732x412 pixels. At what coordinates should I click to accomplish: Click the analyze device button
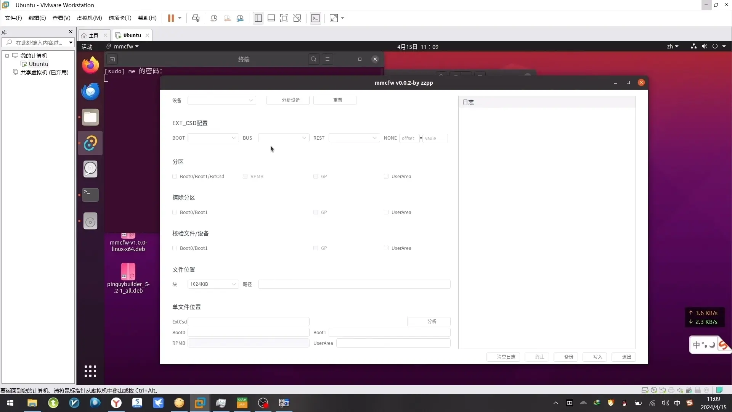click(x=288, y=100)
